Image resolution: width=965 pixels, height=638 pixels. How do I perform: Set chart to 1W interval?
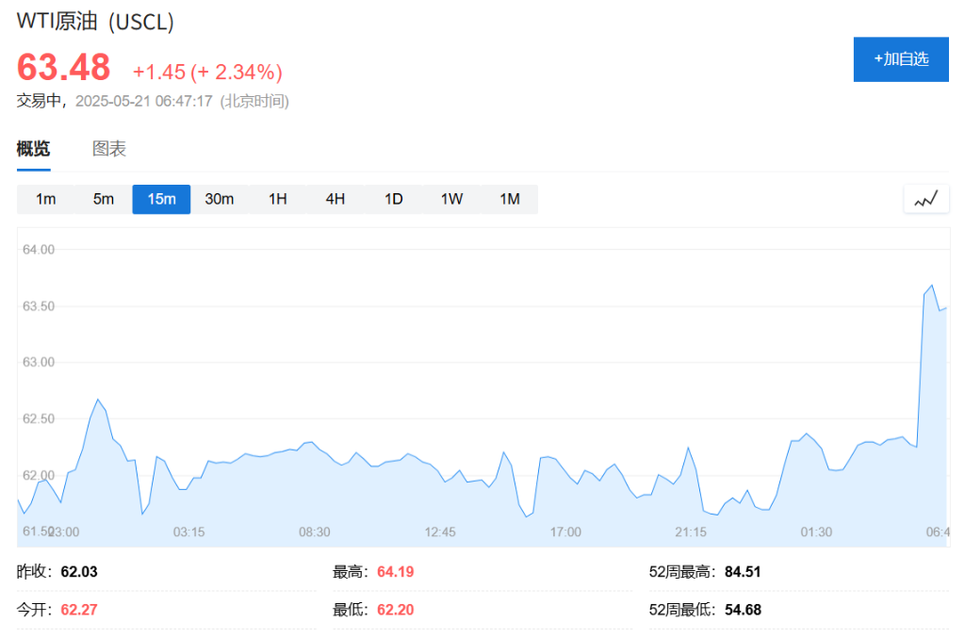(451, 200)
